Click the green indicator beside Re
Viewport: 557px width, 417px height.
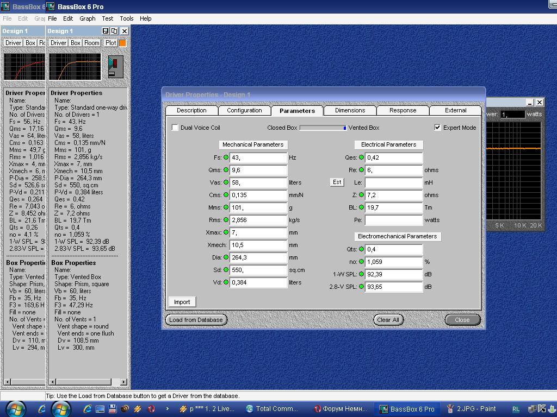361,170
